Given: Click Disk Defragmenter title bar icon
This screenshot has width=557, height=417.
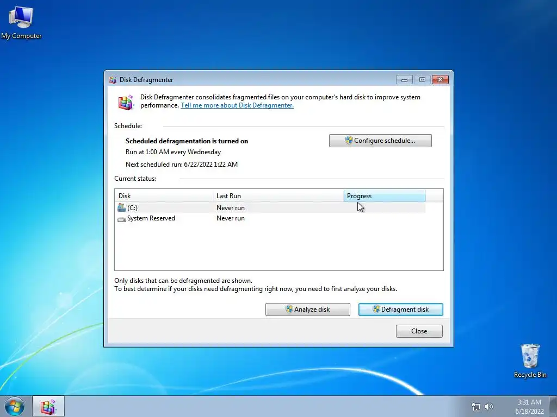Looking at the screenshot, I should click(113, 80).
